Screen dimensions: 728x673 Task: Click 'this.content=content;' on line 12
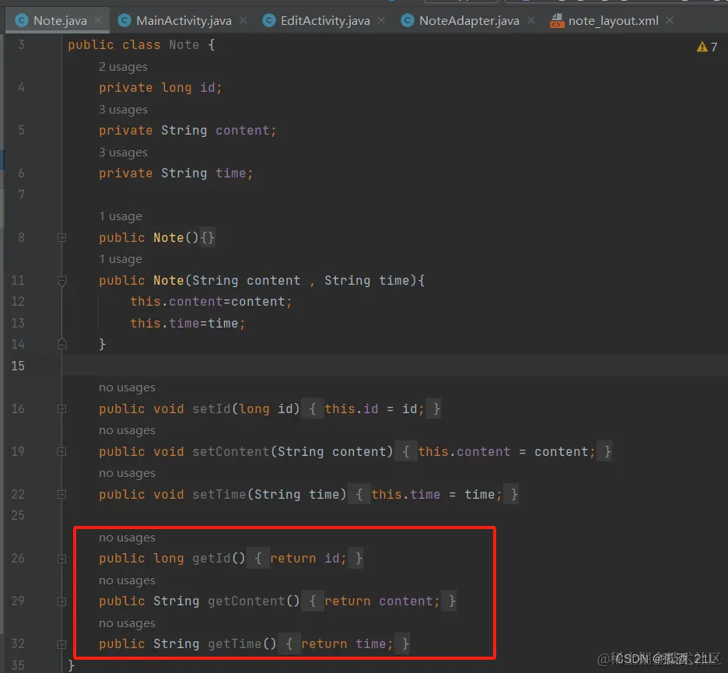coord(212,302)
